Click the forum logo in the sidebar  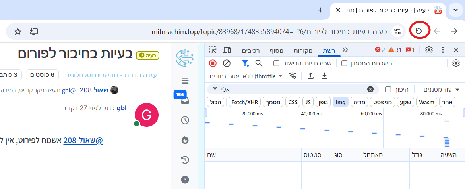tap(184, 58)
